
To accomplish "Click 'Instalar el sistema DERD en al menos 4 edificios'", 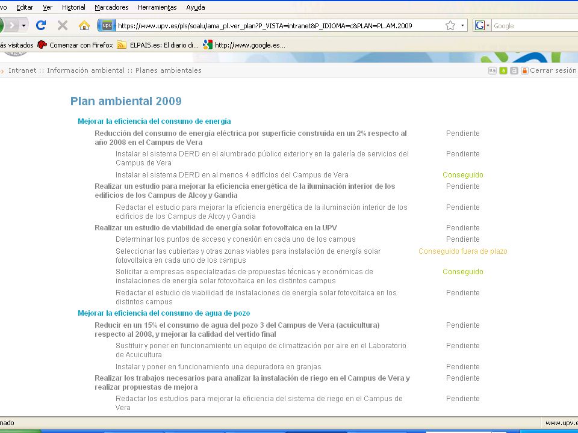I will pos(232,175).
